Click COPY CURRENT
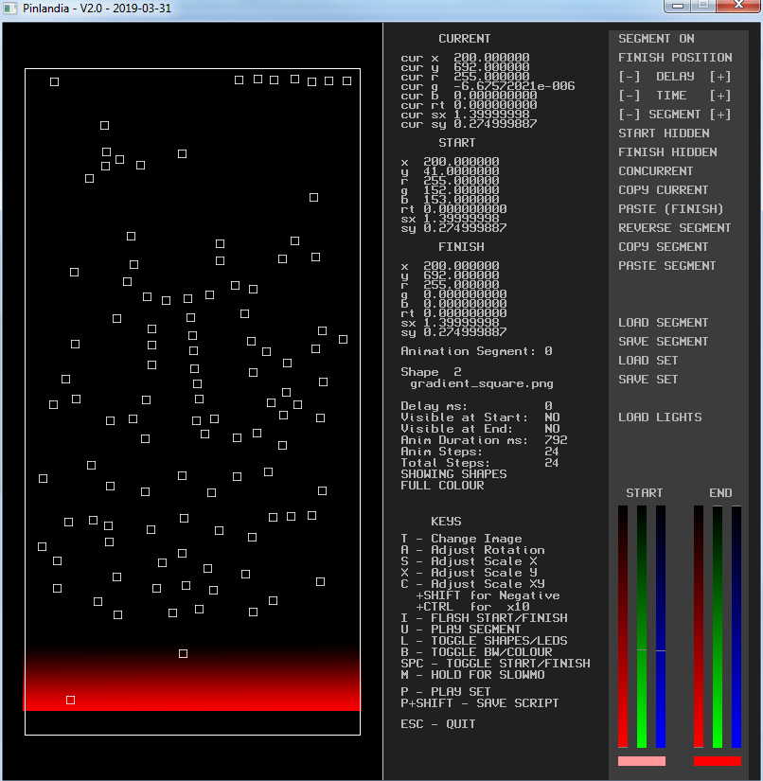The height and width of the screenshot is (781, 763). pos(664,190)
